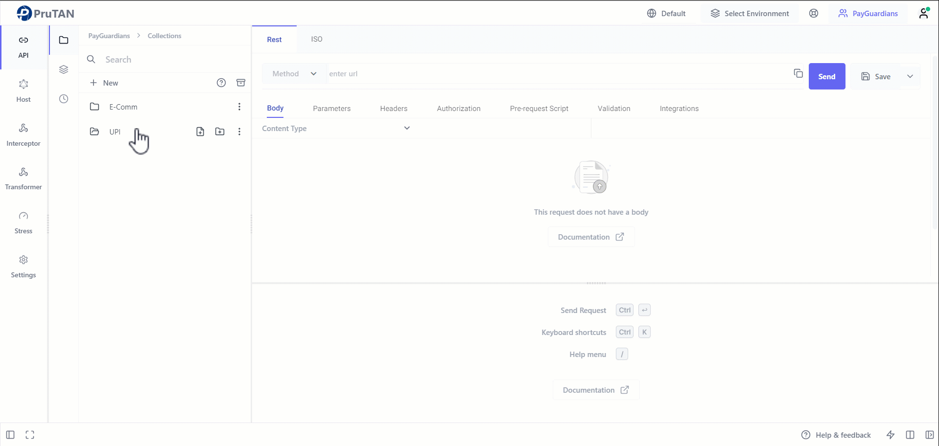The height and width of the screenshot is (446, 939).
Task: Click Collections in the breadcrumb
Action: (x=164, y=36)
